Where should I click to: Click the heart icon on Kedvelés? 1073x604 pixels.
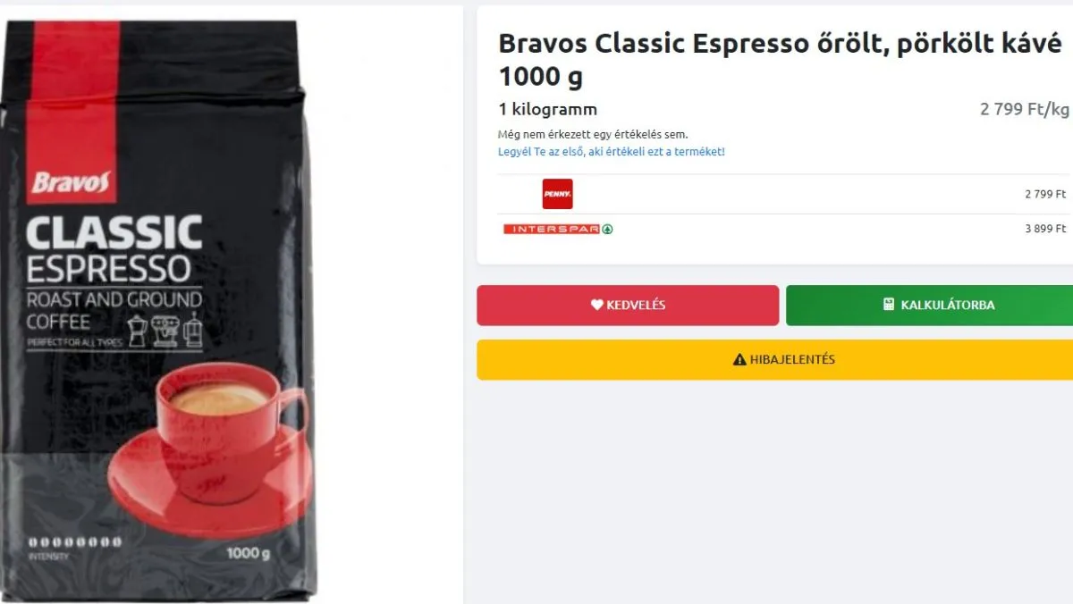(x=597, y=305)
